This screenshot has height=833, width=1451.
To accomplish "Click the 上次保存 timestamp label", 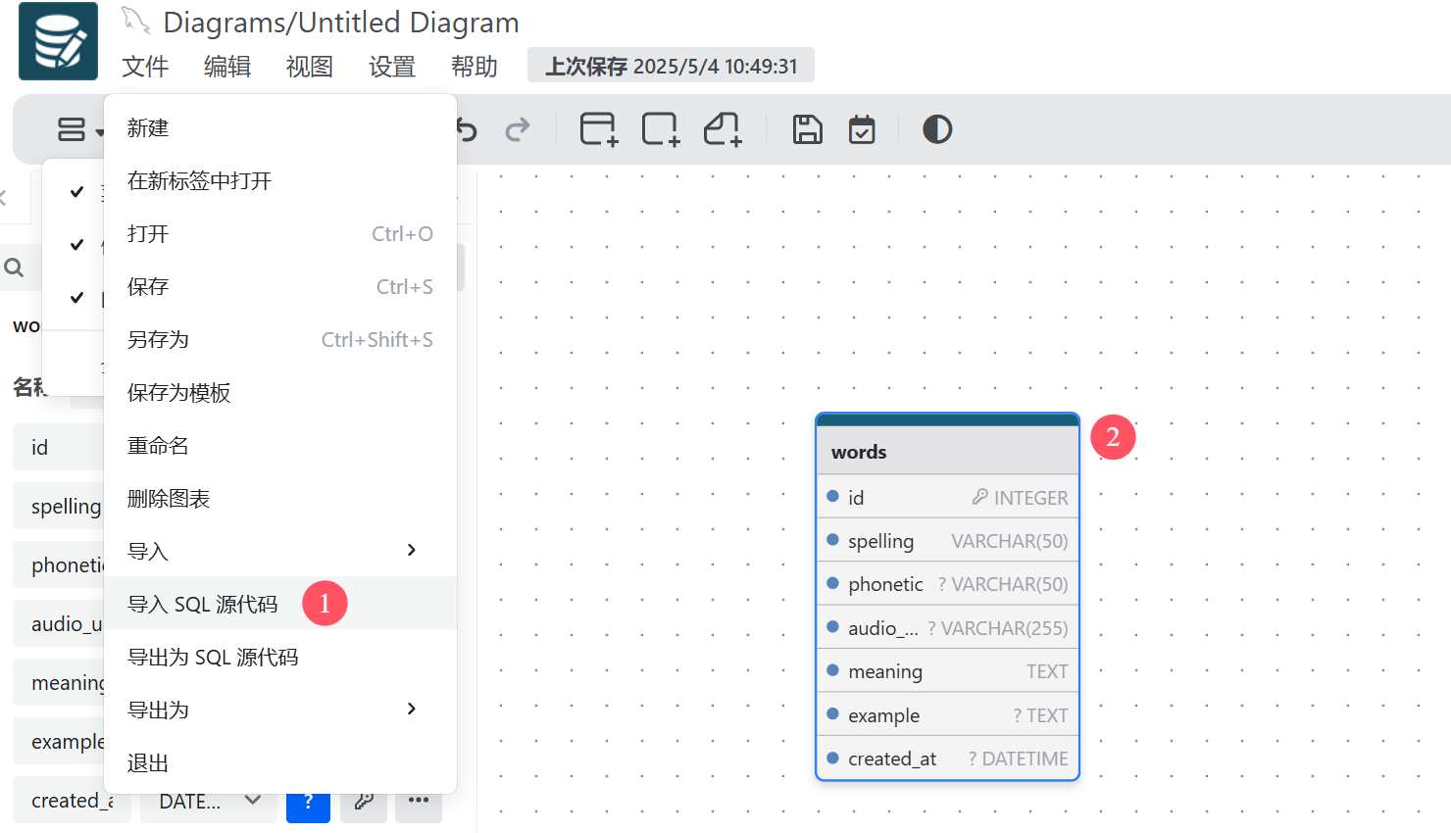I will (671, 65).
